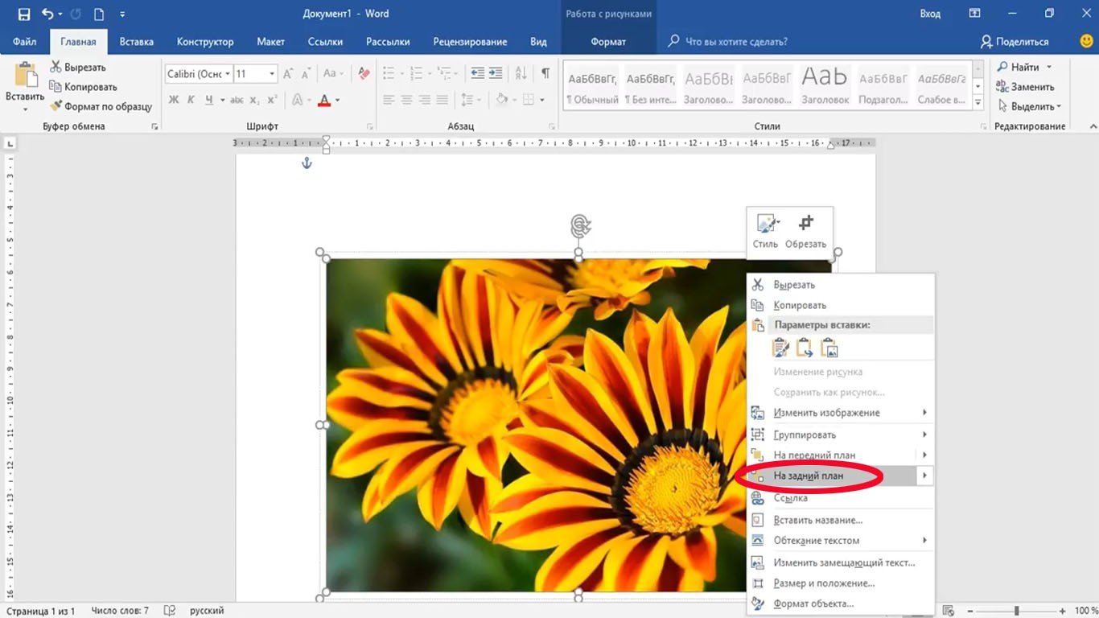
Task: Click the anchor icon on page margin
Action: pos(306,163)
